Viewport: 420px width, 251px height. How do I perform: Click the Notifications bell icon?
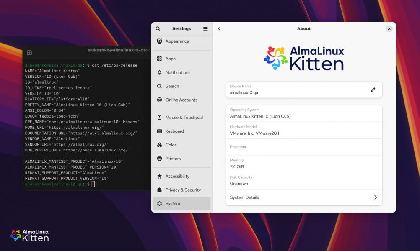pyautogui.click(x=159, y=72)
